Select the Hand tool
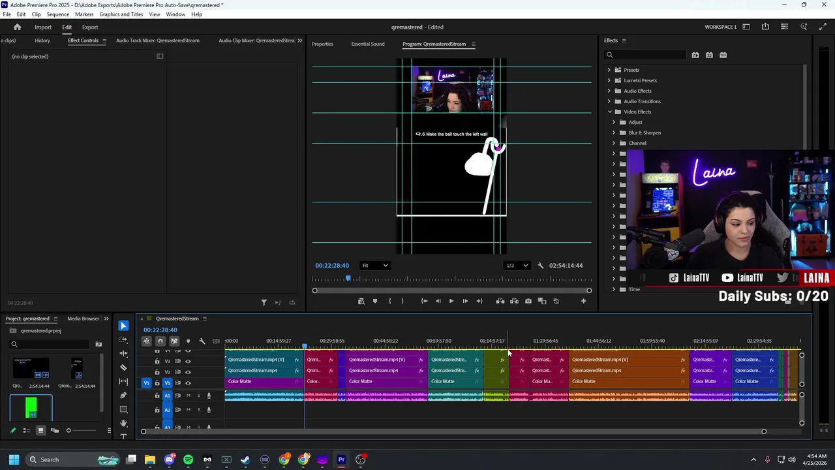 click(123, 424)
